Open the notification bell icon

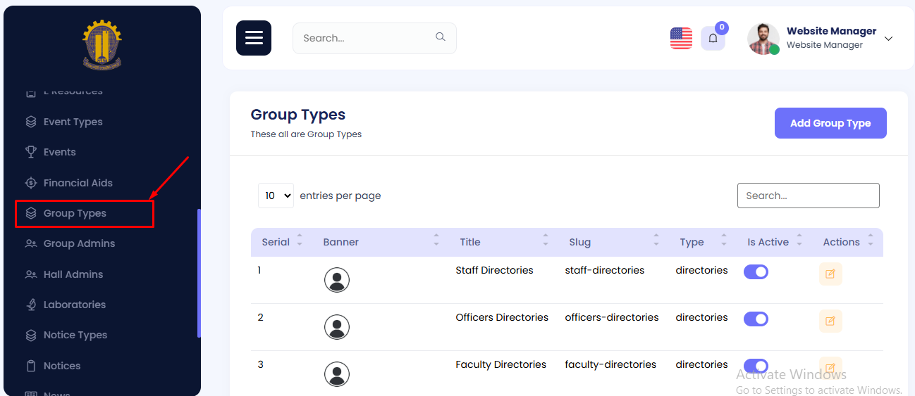pos(713,39)
